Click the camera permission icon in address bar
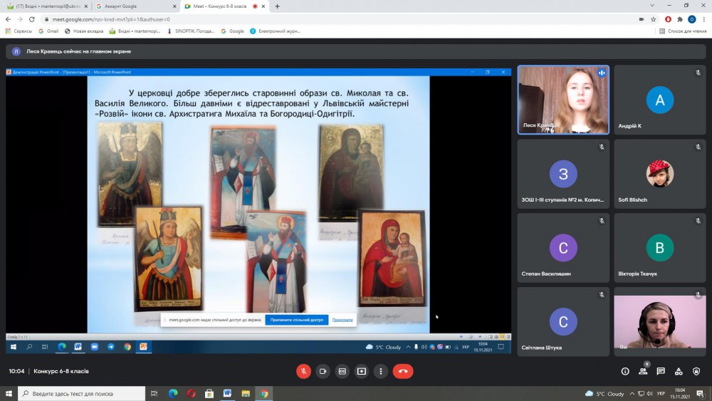Image resolution: width=712 pixels, height=401 pixels. pyautogui.click(x=642, y=19)
